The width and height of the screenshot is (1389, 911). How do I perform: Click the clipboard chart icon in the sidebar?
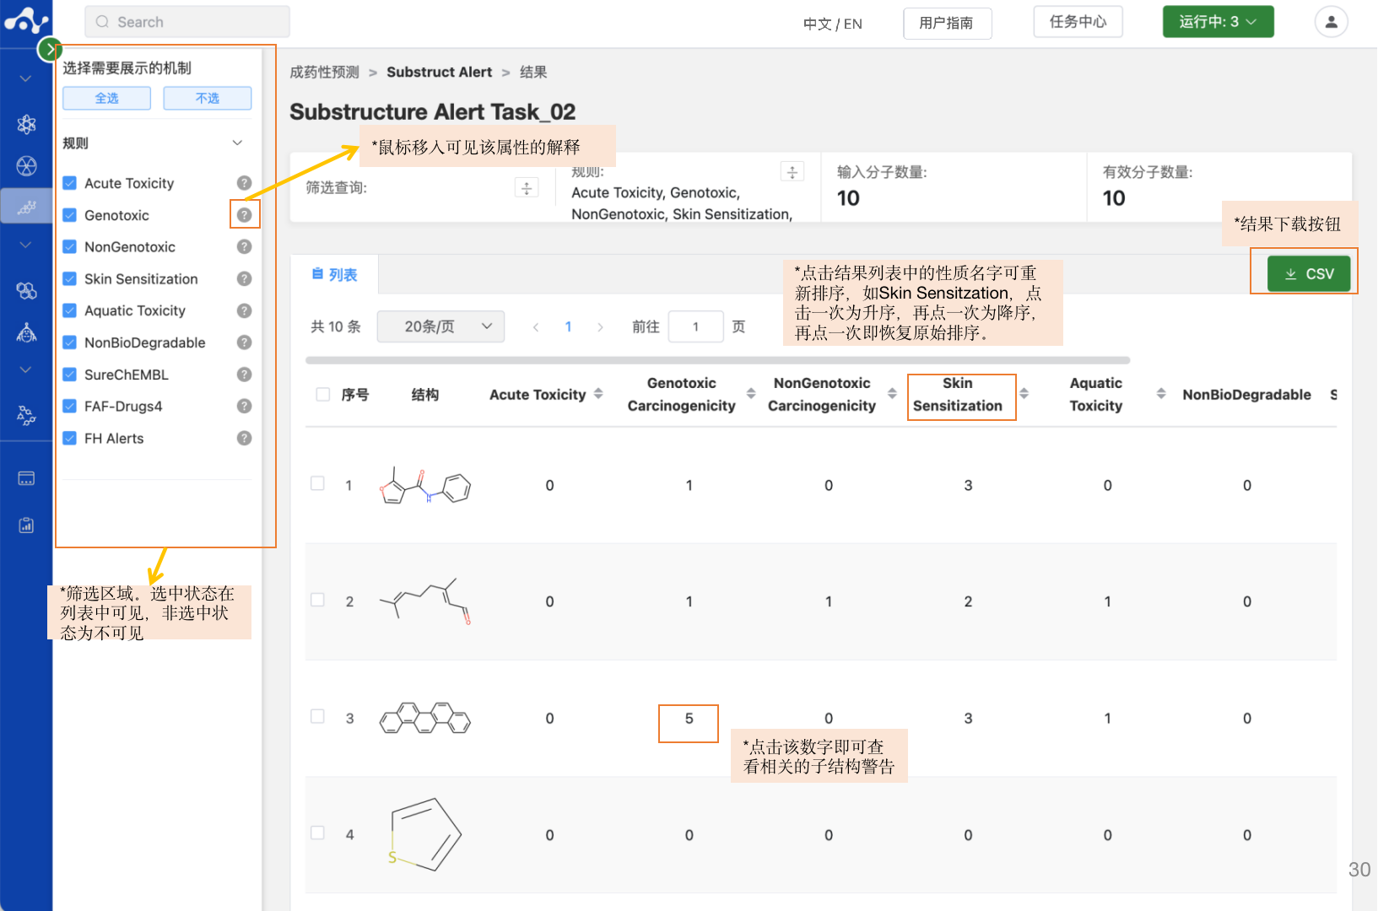(26, 524)
